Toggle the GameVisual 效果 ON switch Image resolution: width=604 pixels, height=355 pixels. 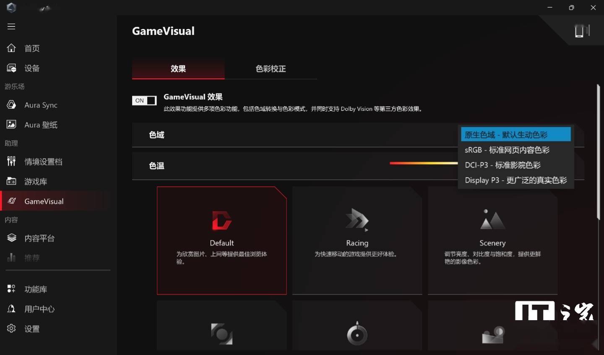tap(144, 101)
